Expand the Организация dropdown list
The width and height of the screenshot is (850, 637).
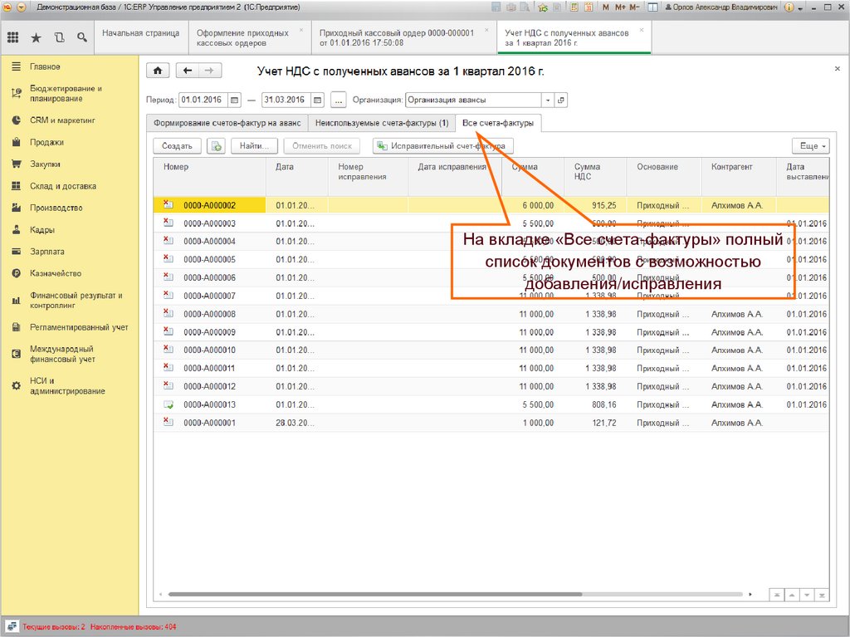click(547, 100)
